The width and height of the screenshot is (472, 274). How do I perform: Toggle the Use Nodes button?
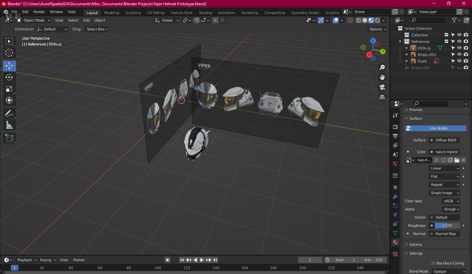(x=436, y=128)
